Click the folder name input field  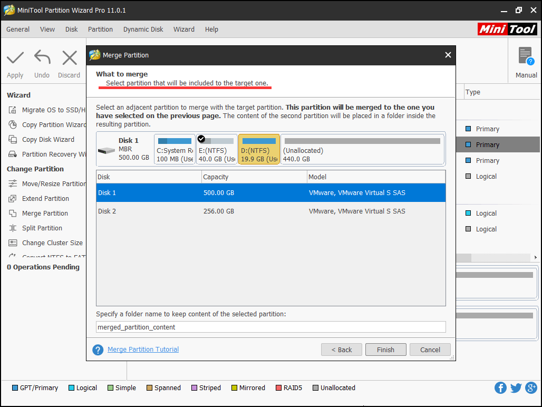271,327
